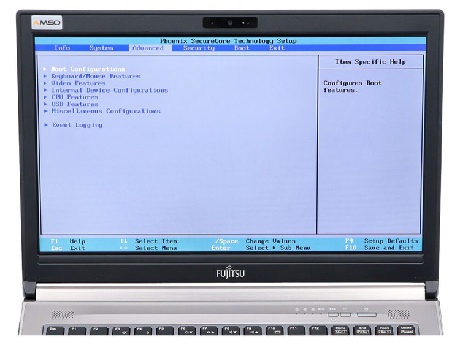Open USB Features submenu
This screenshot has width=460, height=345.
click(74, 104)
